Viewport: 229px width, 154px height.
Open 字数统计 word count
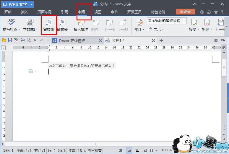pyautogui.click(x=30, y=25)
